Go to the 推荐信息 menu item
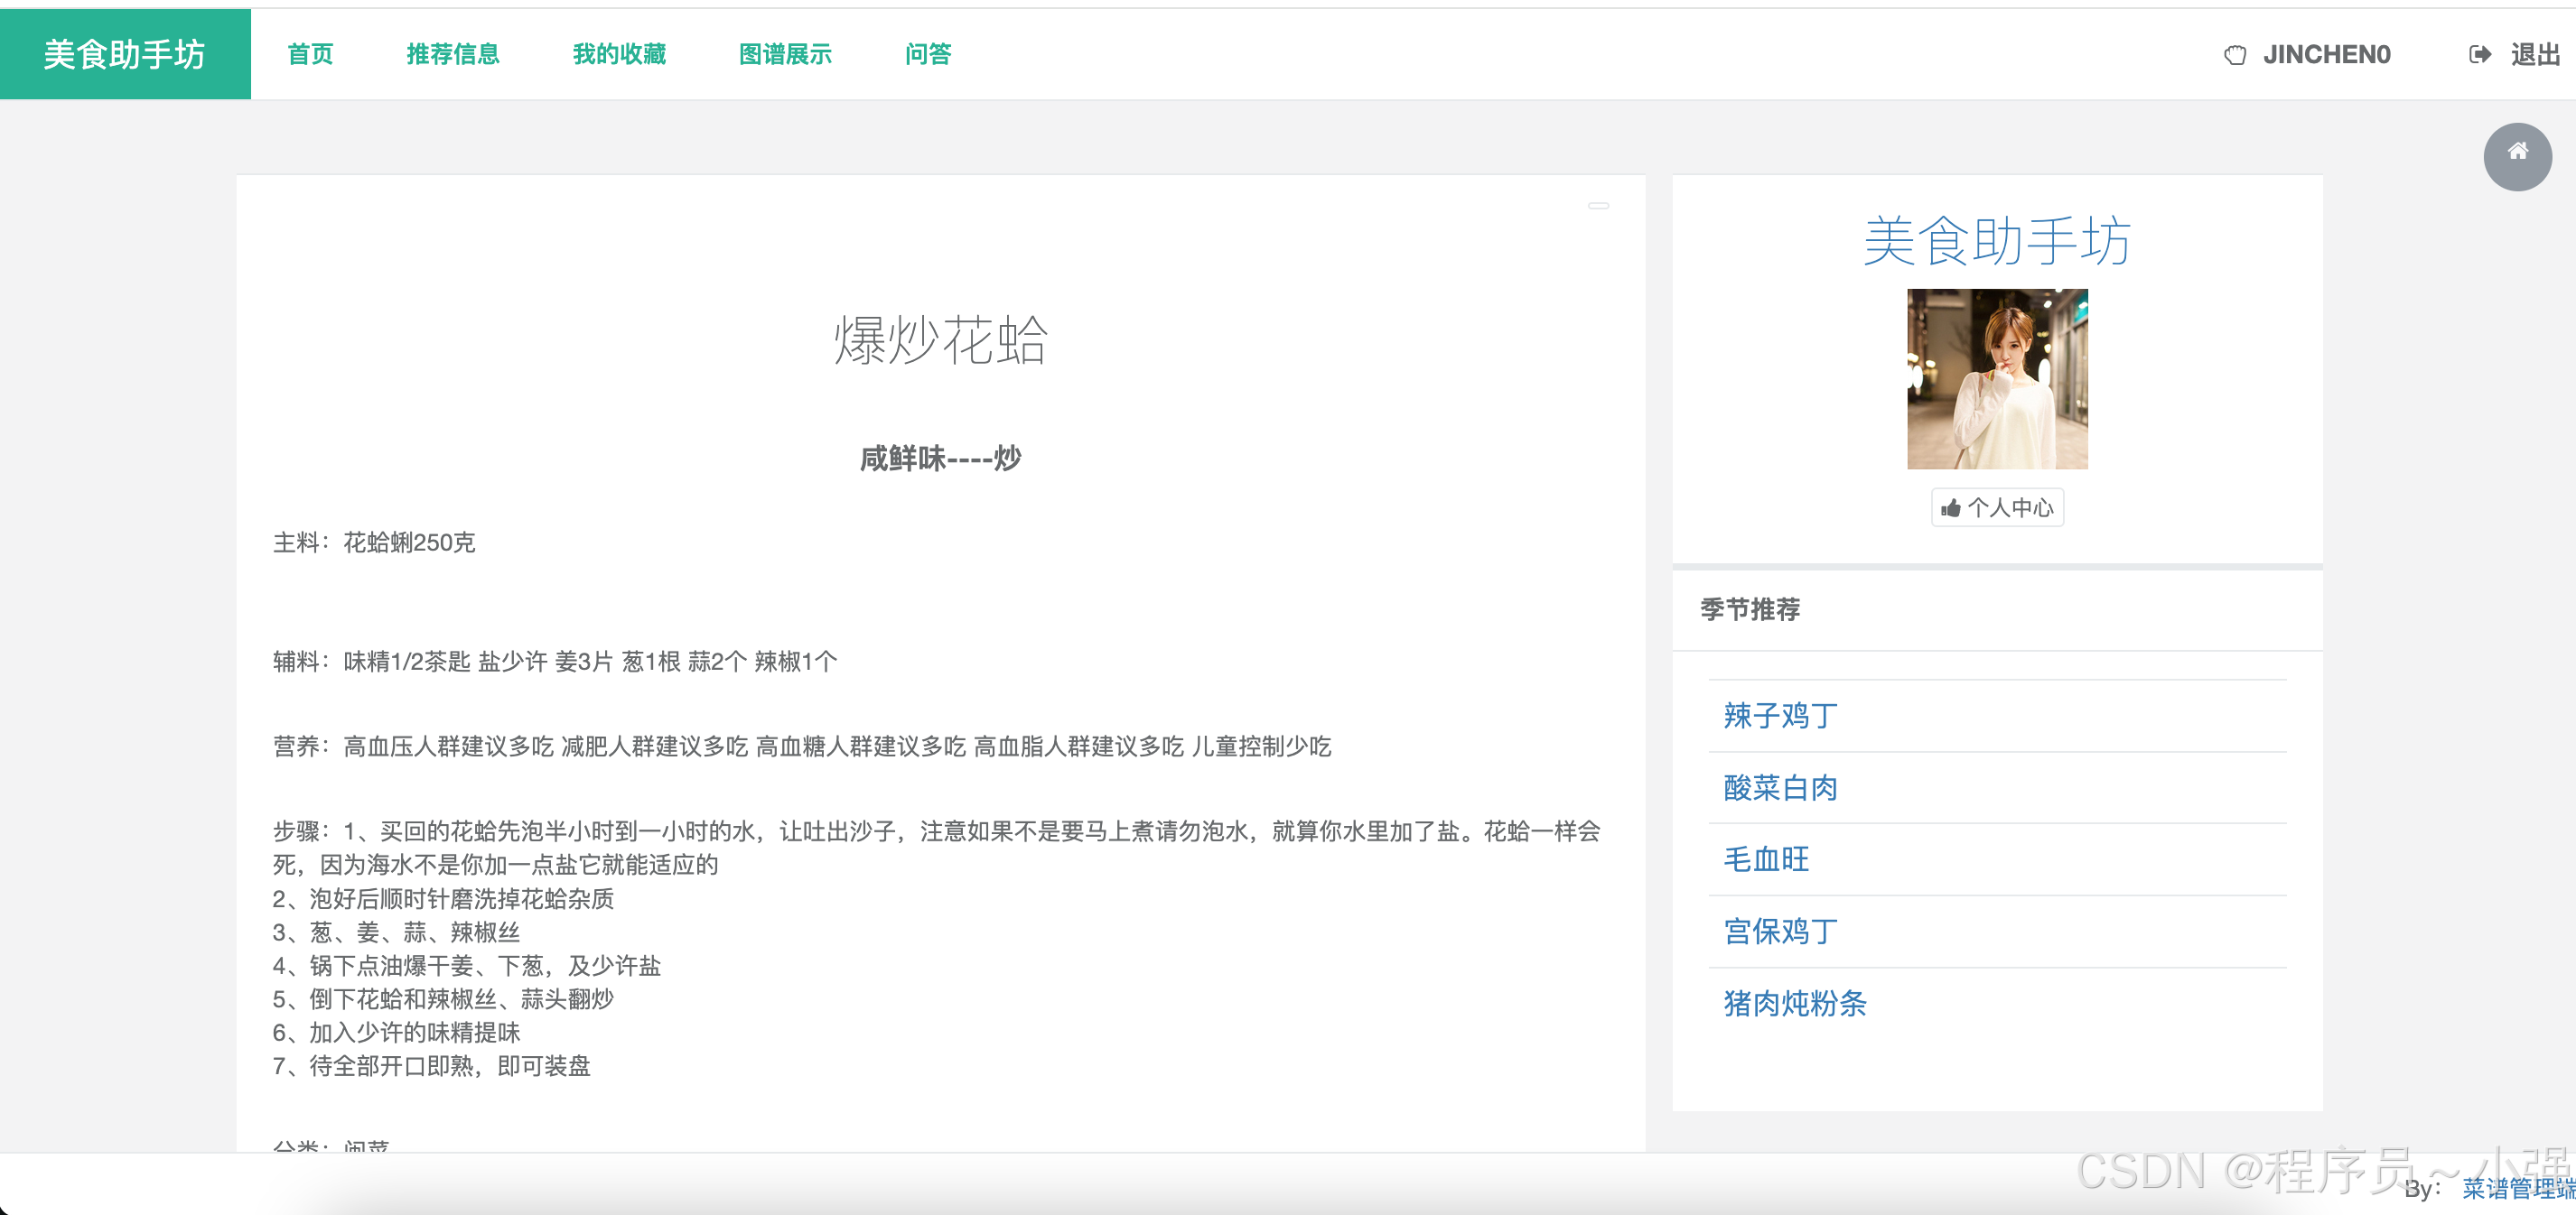 coord(453,55)
